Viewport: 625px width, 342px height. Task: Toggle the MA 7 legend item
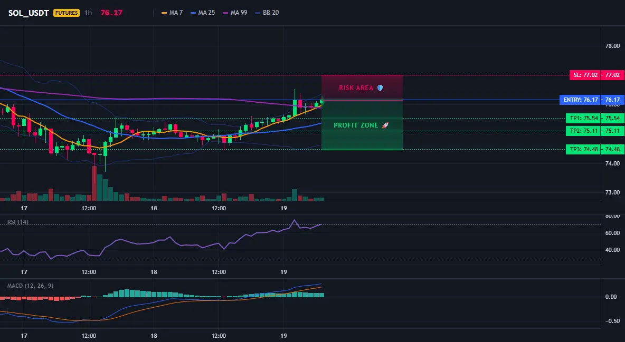tap(172, 13)
